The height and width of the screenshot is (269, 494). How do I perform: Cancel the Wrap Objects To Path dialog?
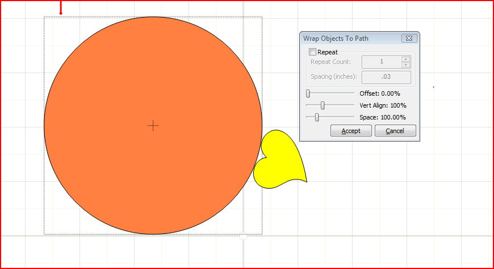[x=395, y=131]
